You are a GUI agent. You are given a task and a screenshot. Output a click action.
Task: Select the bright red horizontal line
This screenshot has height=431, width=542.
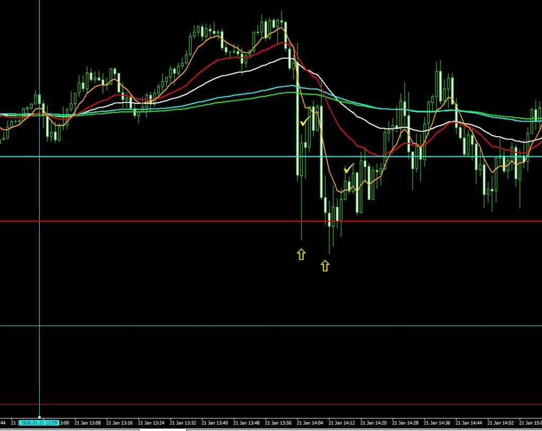[x=159, y=221]
